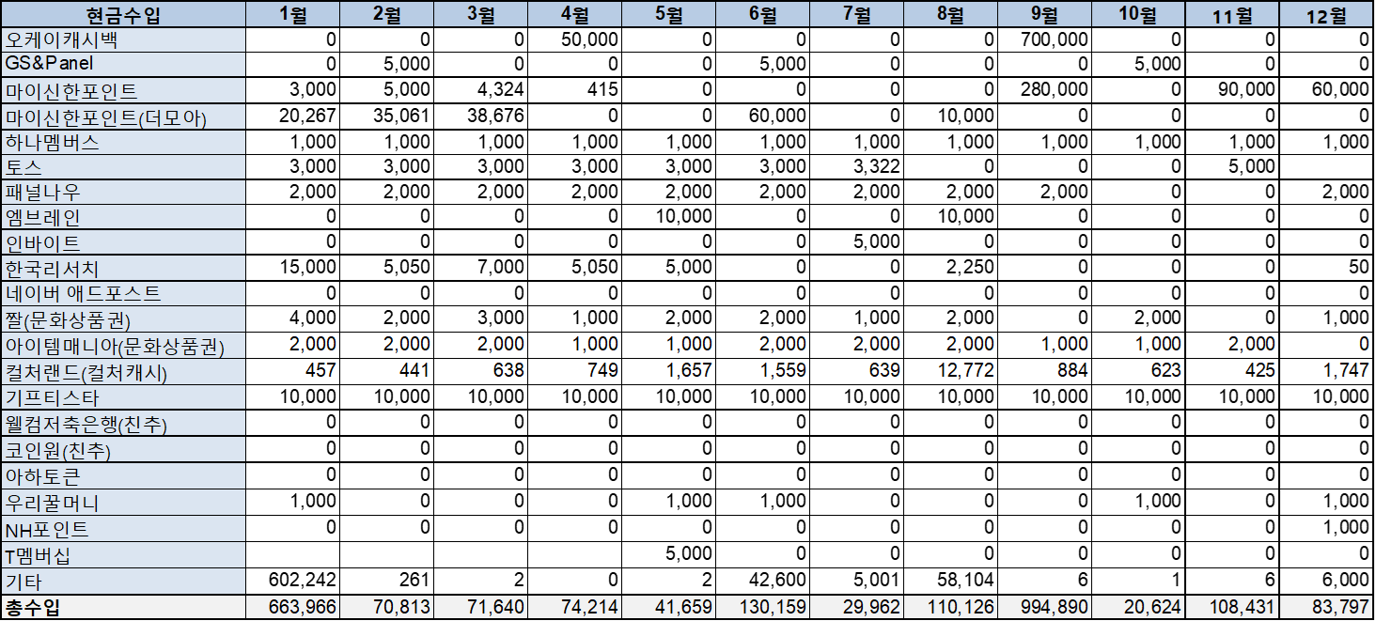Click the 20,267 cell in 더모아 row
Screen dimensions: 1375x621
[x=292, y=116]
